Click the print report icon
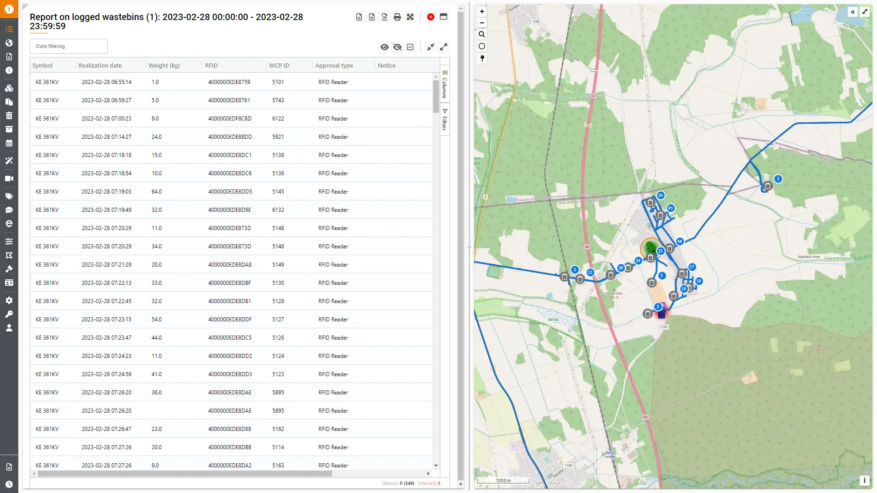This screenshot has height=493, width=877. 397,17
